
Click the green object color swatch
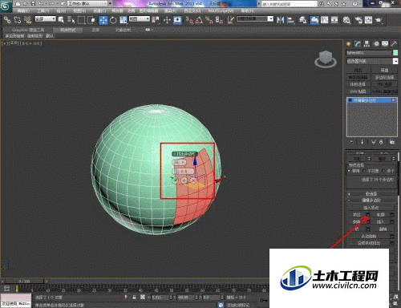[395, 53]
